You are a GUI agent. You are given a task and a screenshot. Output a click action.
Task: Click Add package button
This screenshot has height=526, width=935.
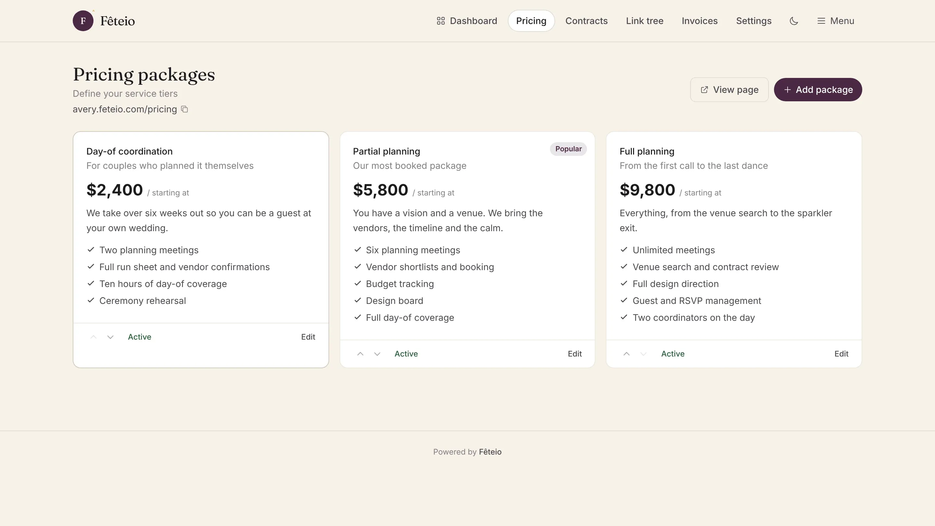pyautogui.click(x=818, y=90)
